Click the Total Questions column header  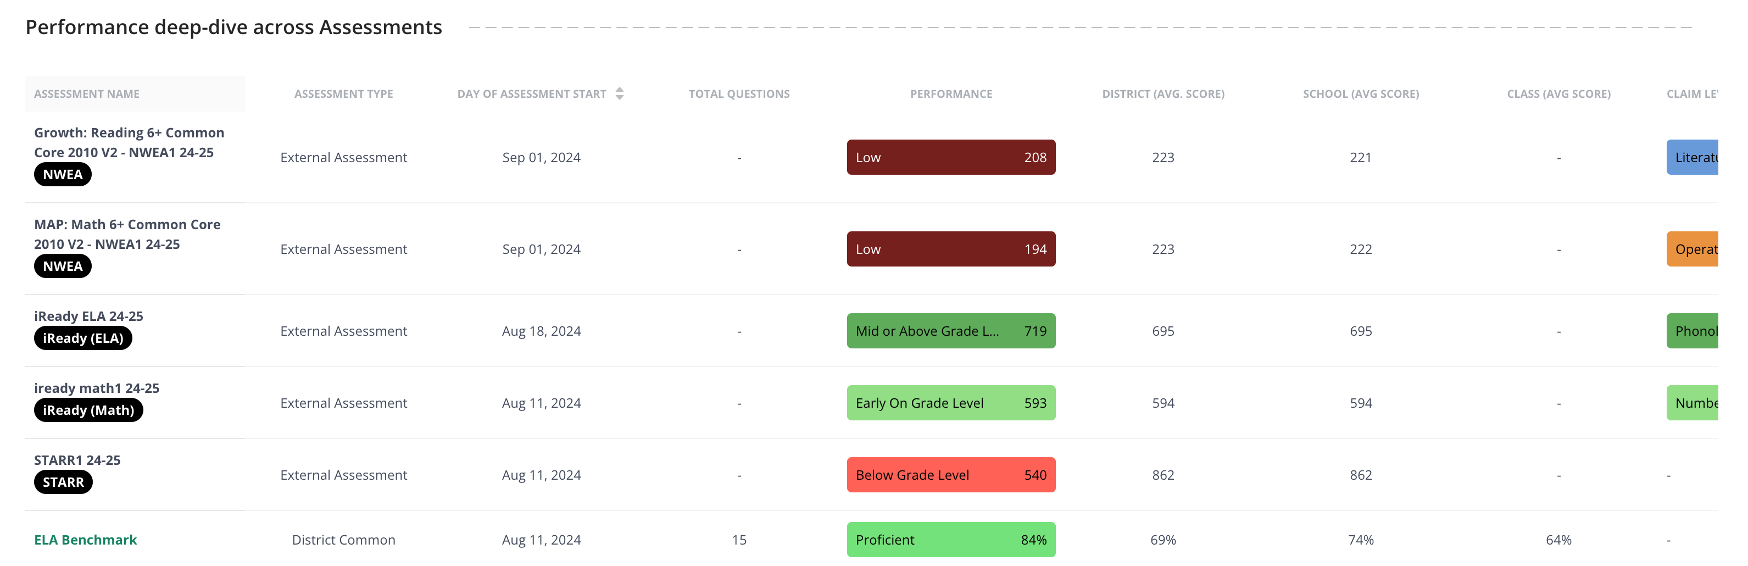[x=739, y=93]
